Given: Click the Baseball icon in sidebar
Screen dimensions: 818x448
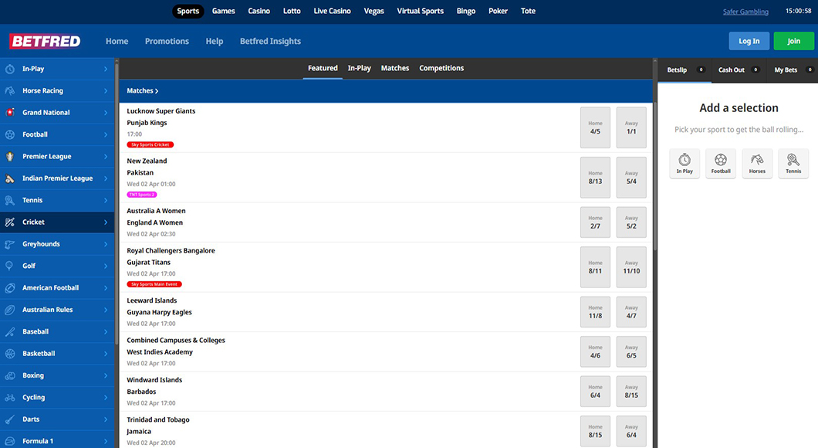Looking at the screenshot, I should 10,332.
